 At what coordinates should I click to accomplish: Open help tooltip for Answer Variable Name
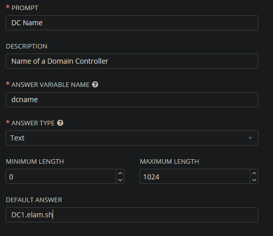[x=95, y=84]
